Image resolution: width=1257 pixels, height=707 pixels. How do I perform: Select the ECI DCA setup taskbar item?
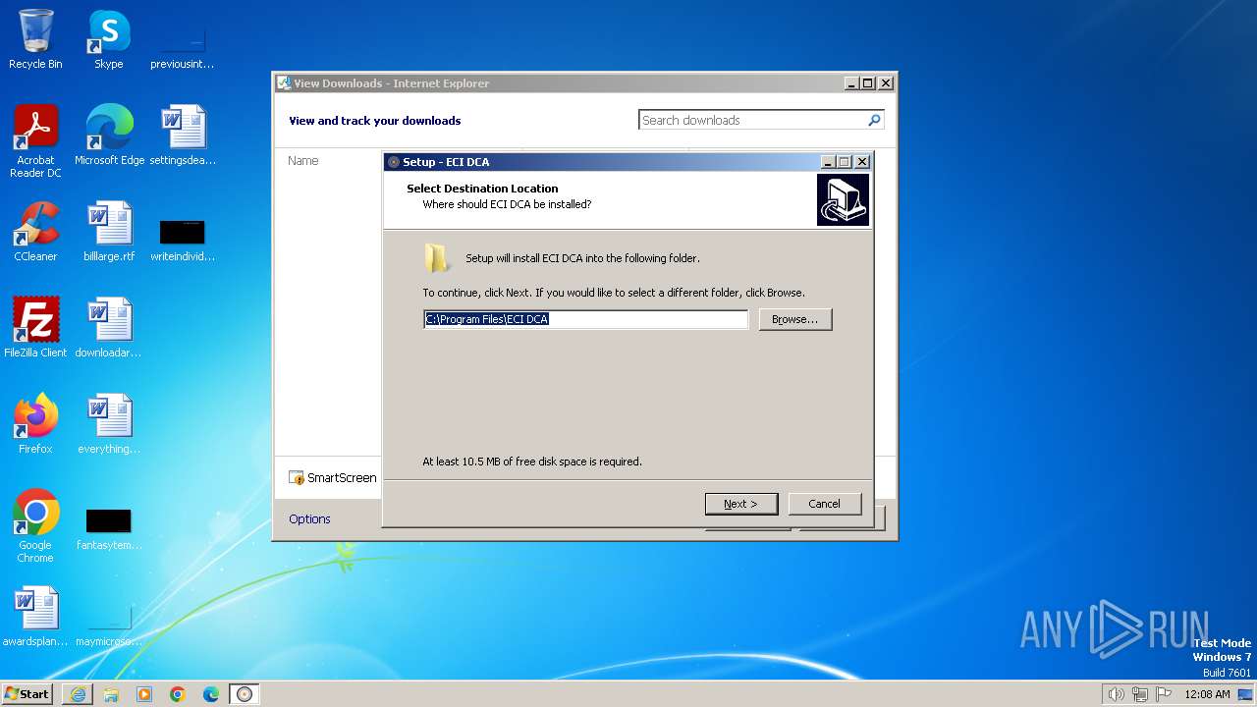(245, 694)
